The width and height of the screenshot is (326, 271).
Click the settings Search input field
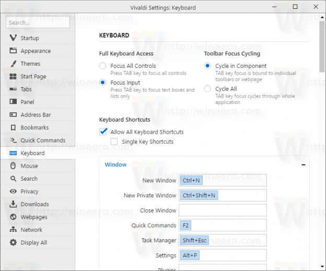pos(38,22)
